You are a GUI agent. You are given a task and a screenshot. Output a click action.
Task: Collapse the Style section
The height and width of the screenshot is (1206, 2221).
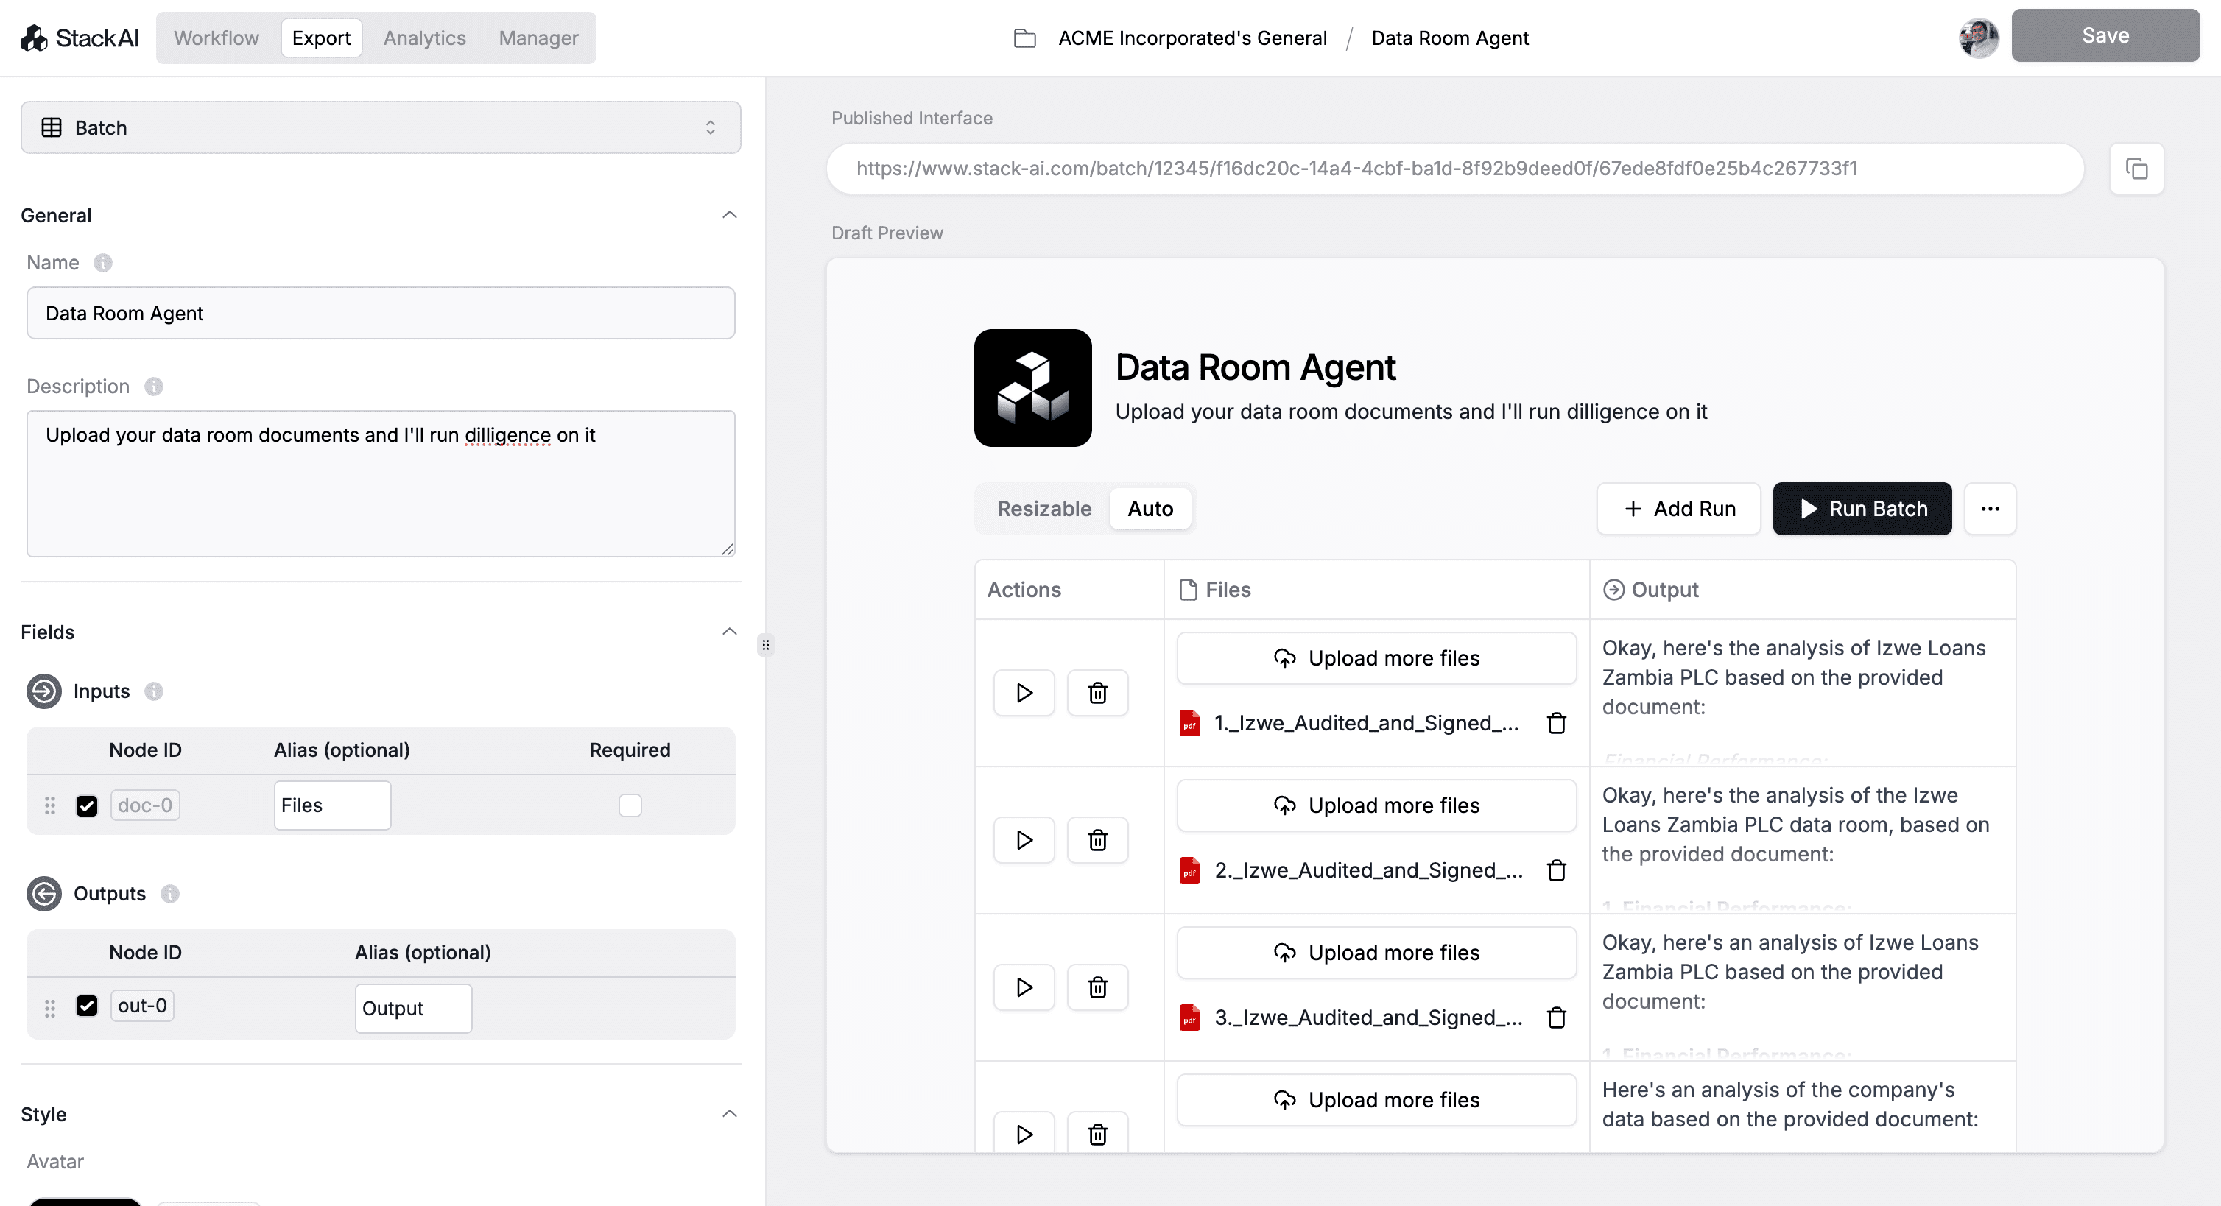tap(730, 1114)
